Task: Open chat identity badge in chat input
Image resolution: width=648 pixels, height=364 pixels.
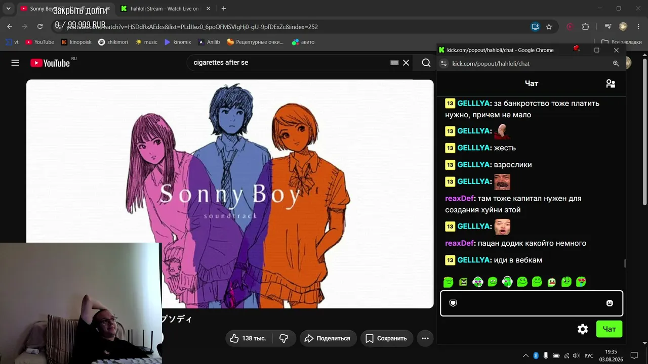Action: click(x=453, y=303)
